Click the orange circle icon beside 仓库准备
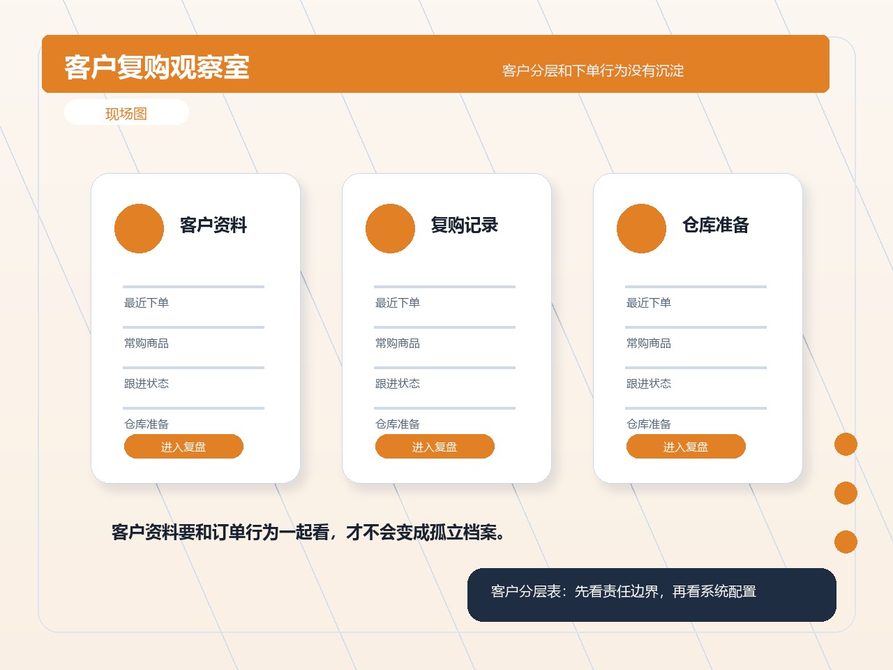This screenshot has width=893, height=670. pos(641,228)
